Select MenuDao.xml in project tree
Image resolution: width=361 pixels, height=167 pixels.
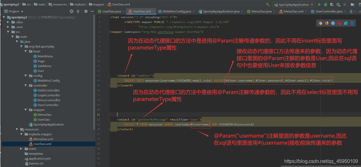41,139
